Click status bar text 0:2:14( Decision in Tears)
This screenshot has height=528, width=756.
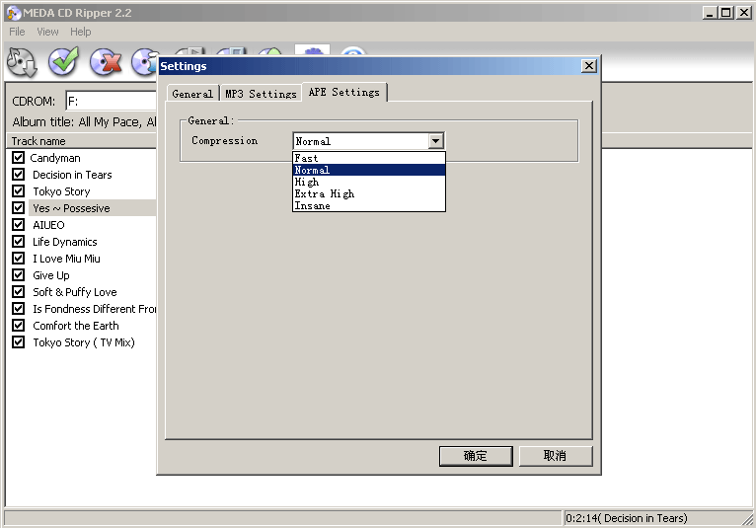coord(627,518)
